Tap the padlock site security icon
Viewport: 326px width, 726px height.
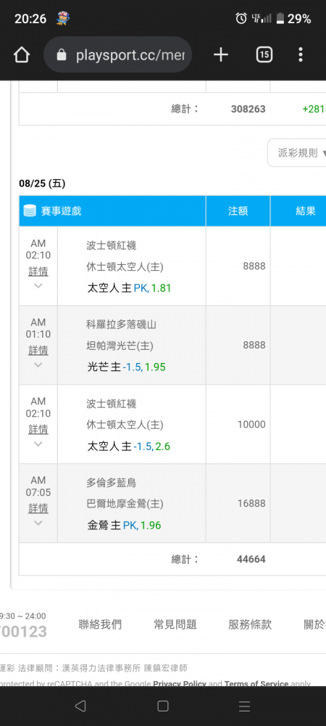[61, 56]
